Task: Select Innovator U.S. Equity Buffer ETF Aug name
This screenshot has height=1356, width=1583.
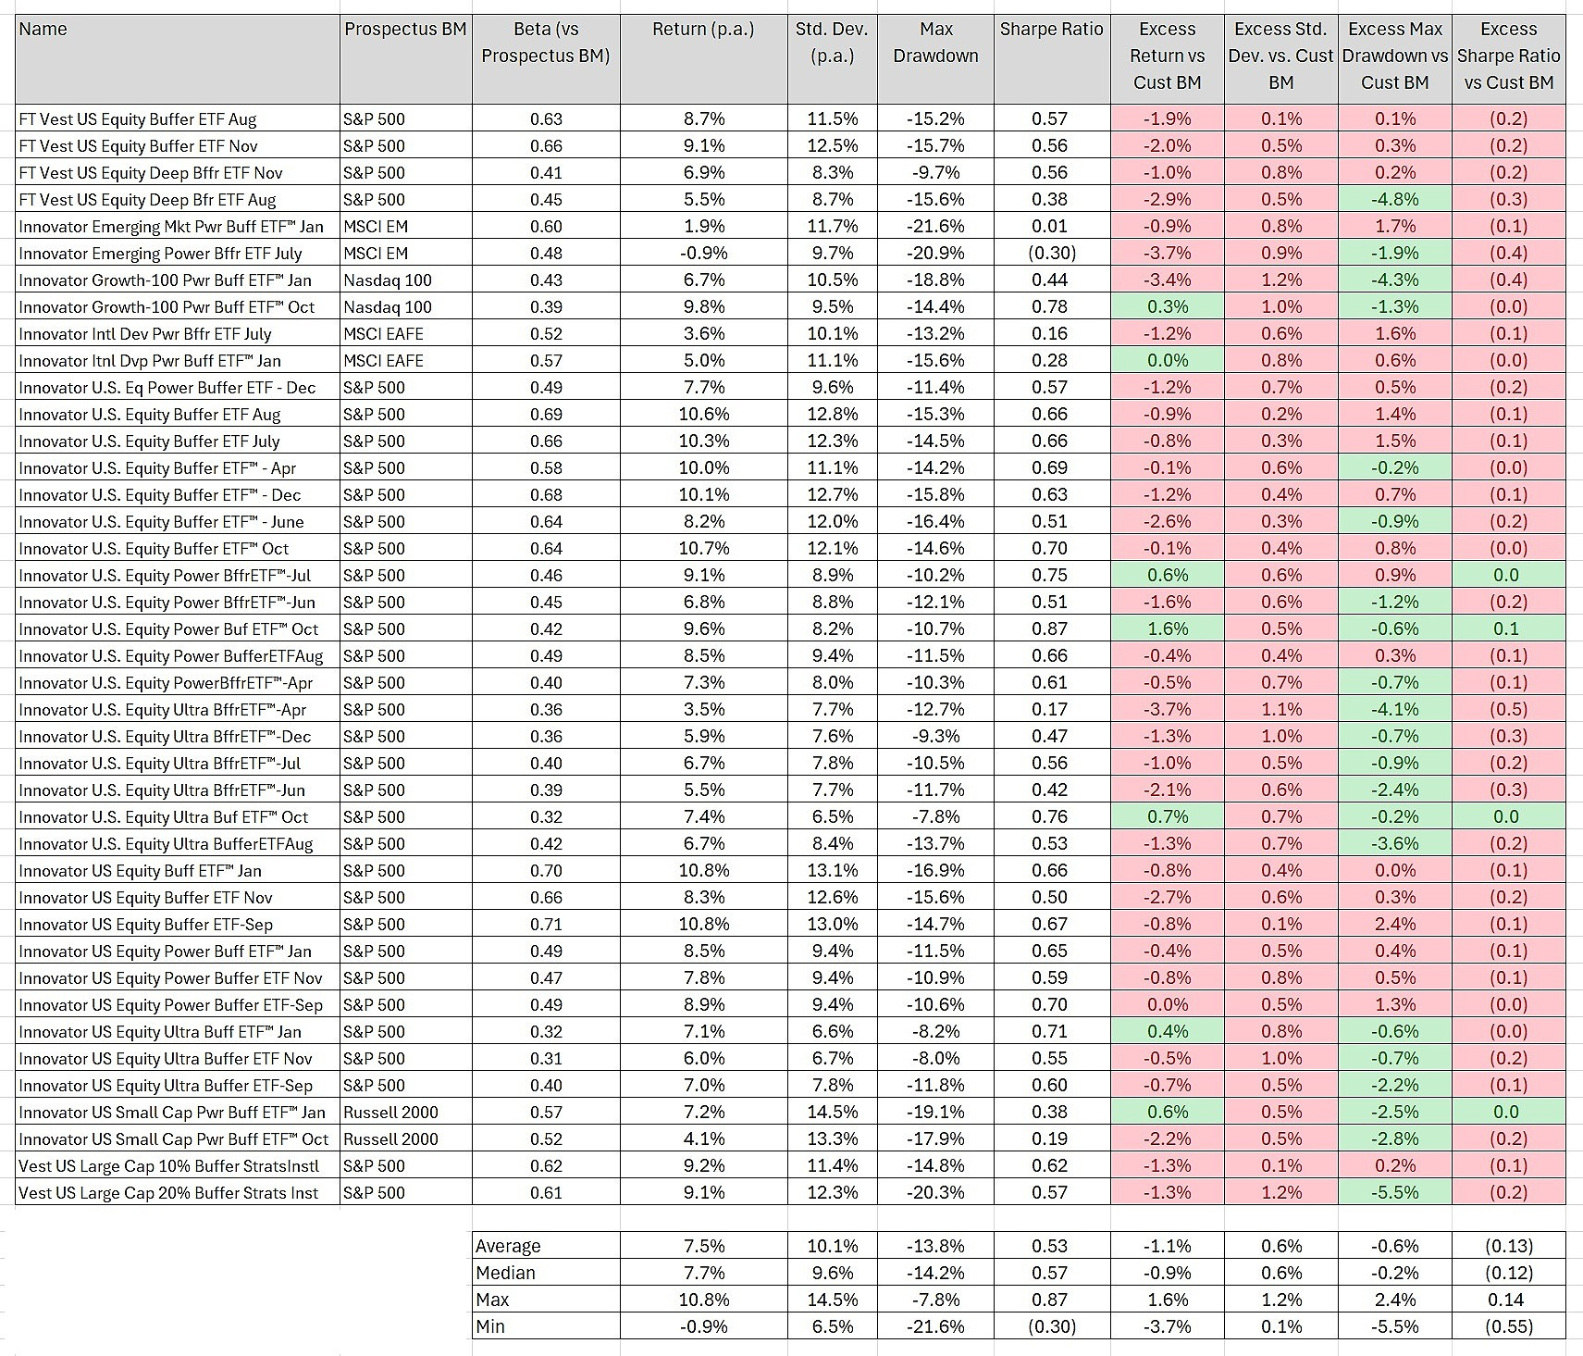Action: pos(178,414)
